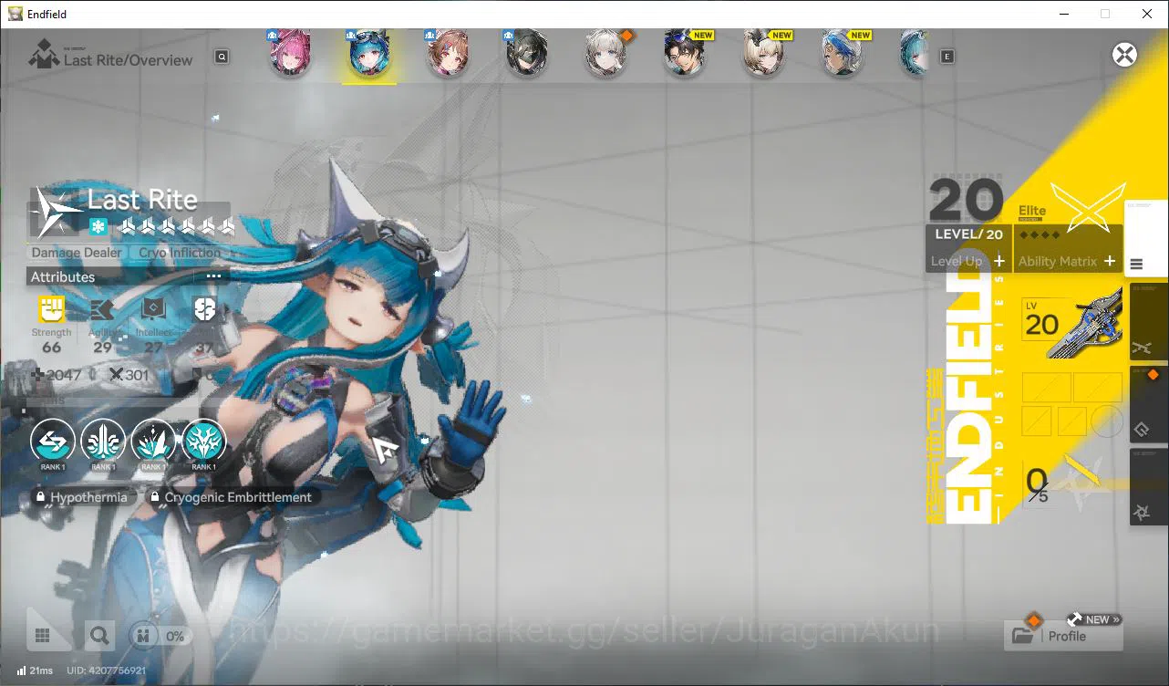
Task: Click the Last Rite/Overview header icon
Action: pos(43,55)
